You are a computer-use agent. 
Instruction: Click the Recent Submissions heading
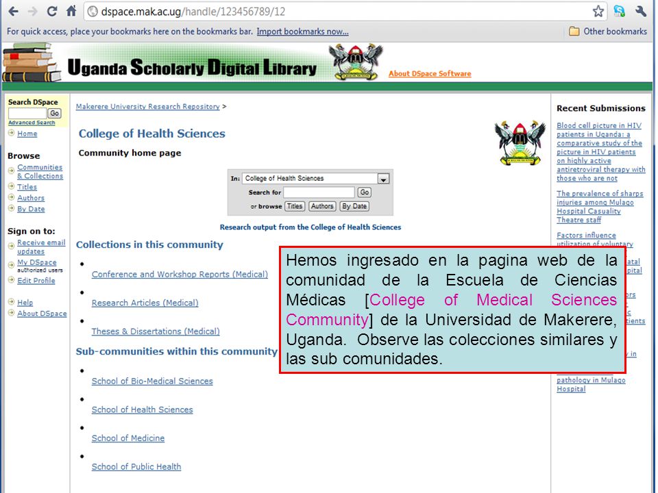(601, 108)
